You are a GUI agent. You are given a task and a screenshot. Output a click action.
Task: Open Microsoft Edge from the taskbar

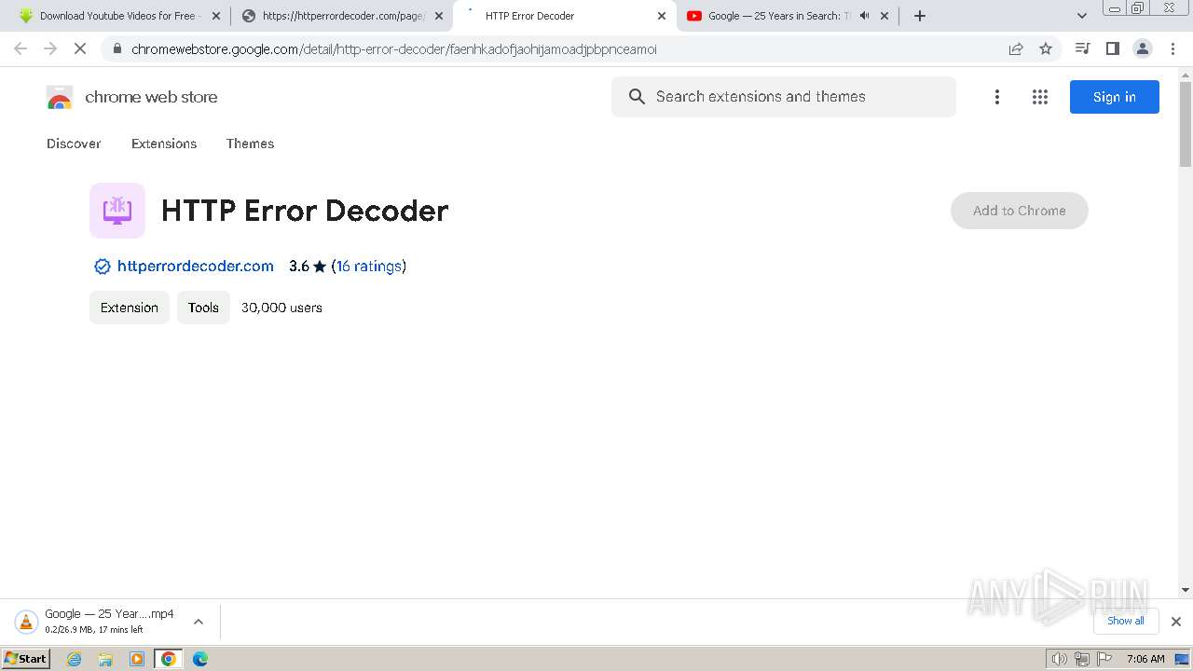pos(200,659)
